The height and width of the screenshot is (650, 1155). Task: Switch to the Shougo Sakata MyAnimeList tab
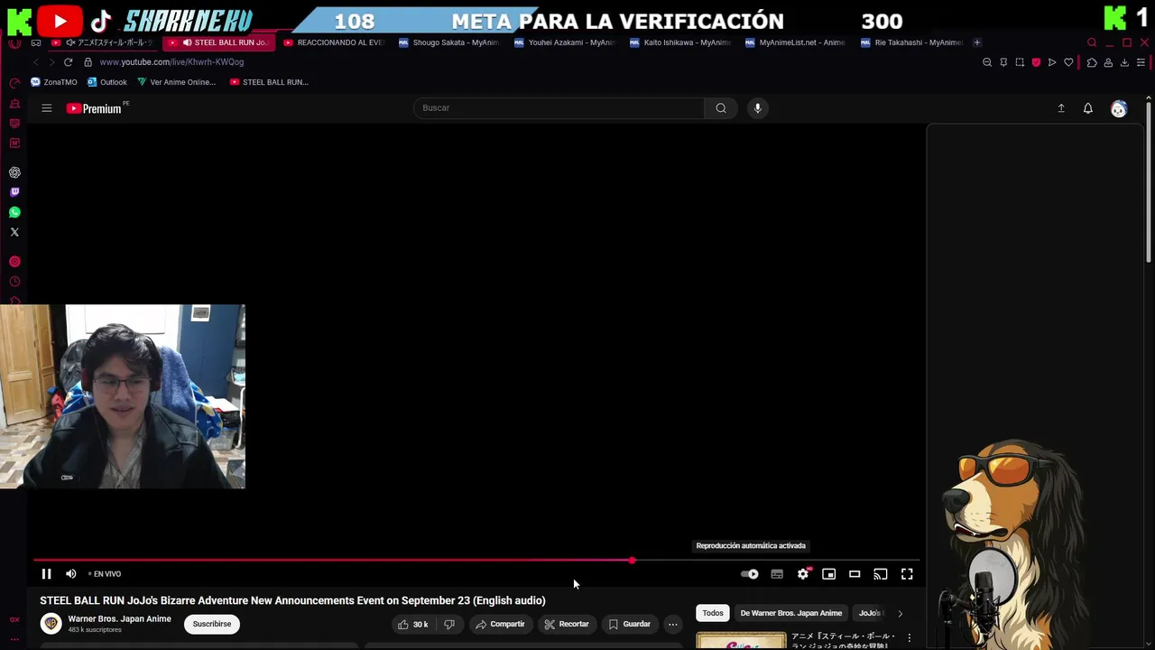coord(449,42)
